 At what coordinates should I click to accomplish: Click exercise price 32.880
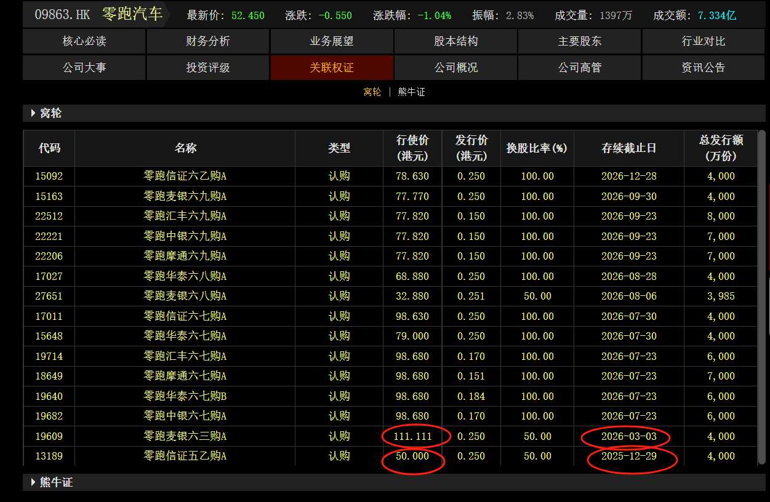coord(412,296)
